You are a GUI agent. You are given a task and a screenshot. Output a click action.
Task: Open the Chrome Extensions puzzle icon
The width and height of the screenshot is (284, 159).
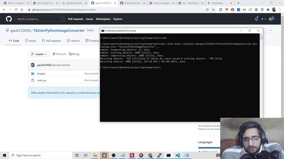click(268, 10)
